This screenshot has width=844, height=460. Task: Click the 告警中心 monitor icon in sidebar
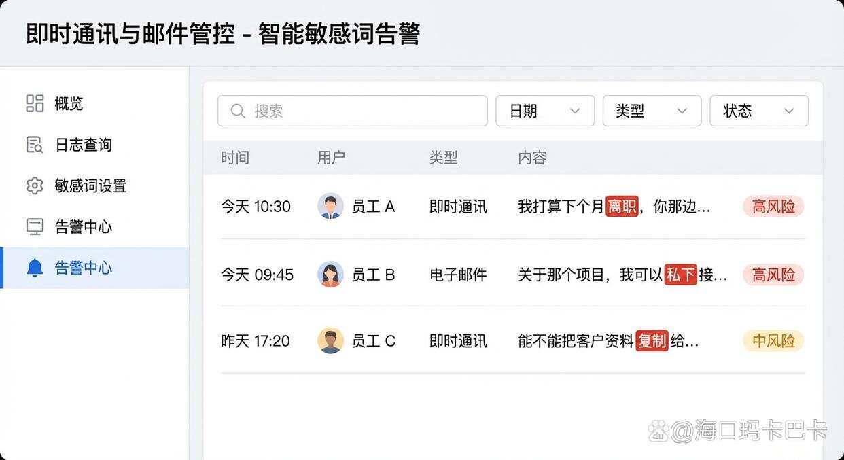35,226
